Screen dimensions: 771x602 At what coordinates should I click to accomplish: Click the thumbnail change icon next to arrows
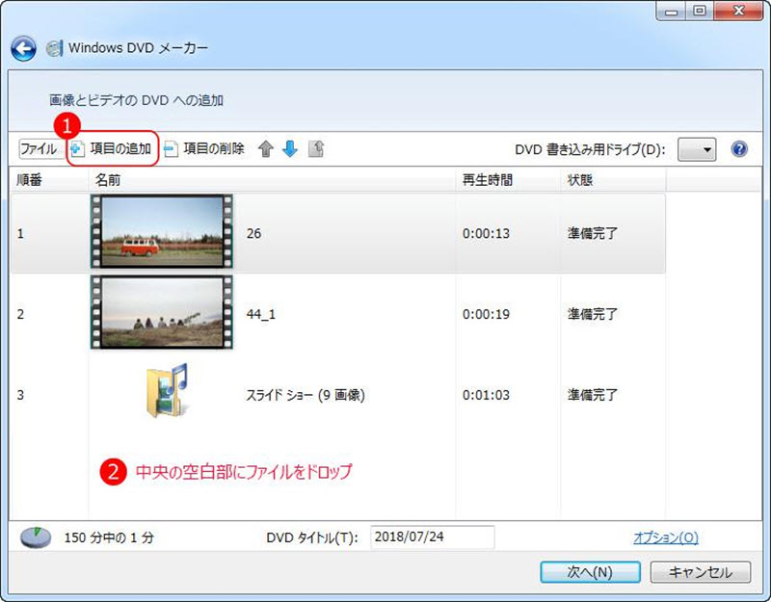click(x=315, y=149)
